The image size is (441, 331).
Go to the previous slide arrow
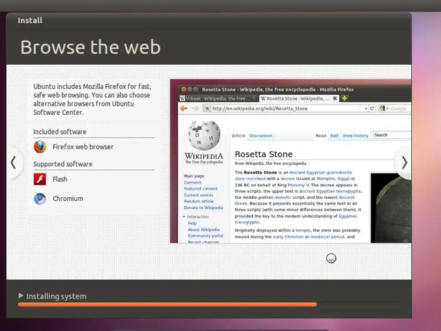(13, 162)
